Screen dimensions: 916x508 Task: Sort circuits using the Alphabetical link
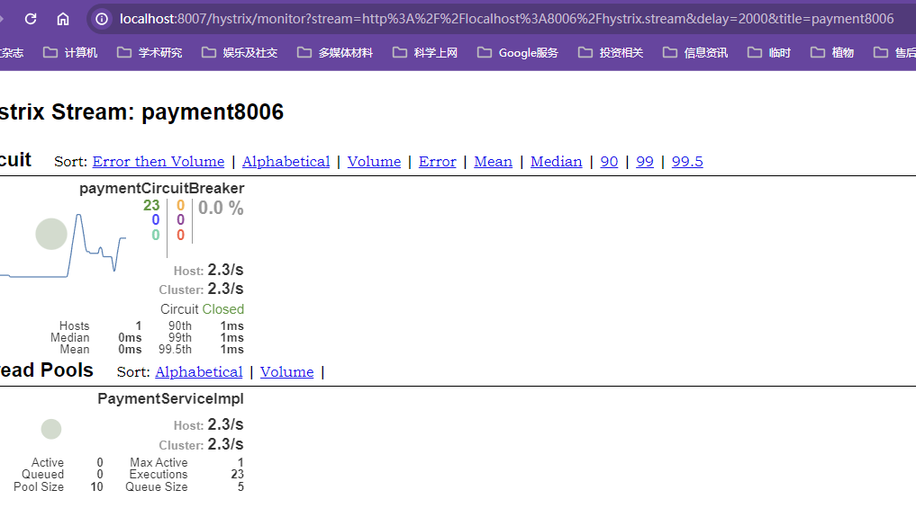coord(286,162)
